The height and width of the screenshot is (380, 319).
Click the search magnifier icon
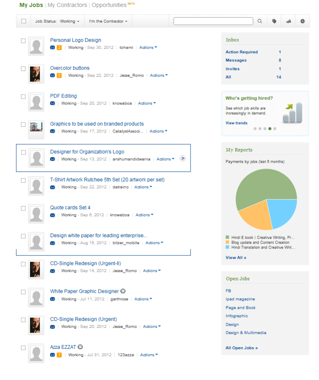click(x=260, y=21)
